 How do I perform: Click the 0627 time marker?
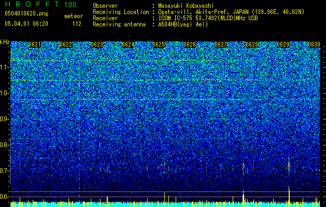pyautogui.click(x=221, y=45)
